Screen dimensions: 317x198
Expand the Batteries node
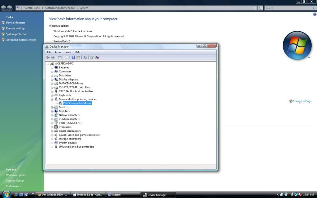(52, 68)
